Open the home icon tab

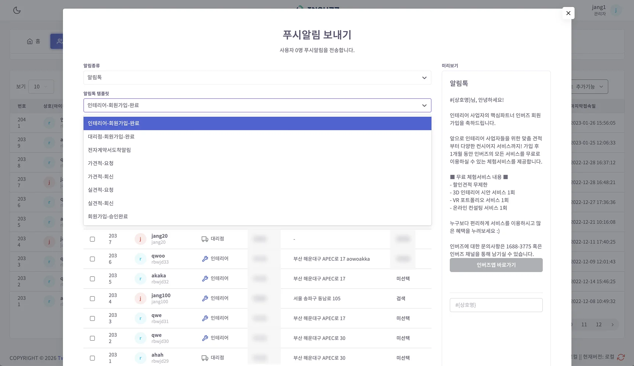coord(33,41)
